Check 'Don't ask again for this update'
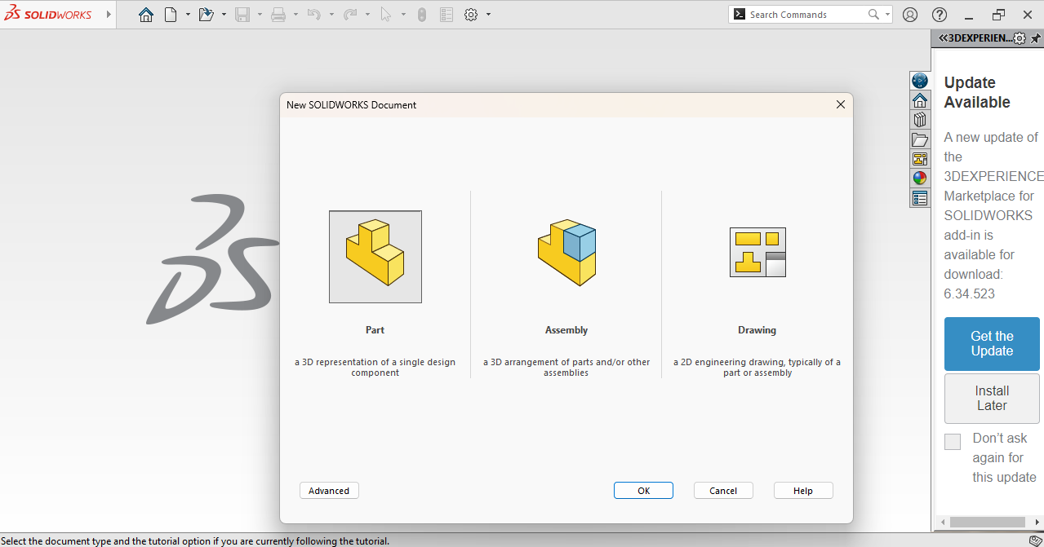Screen dimensions: 1044x547 [953, 442]
